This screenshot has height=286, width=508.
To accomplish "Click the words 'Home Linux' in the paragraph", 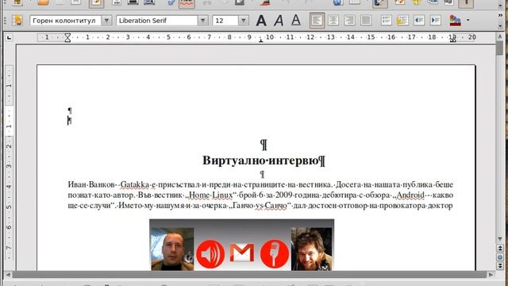I will click(x=210, y=195).
